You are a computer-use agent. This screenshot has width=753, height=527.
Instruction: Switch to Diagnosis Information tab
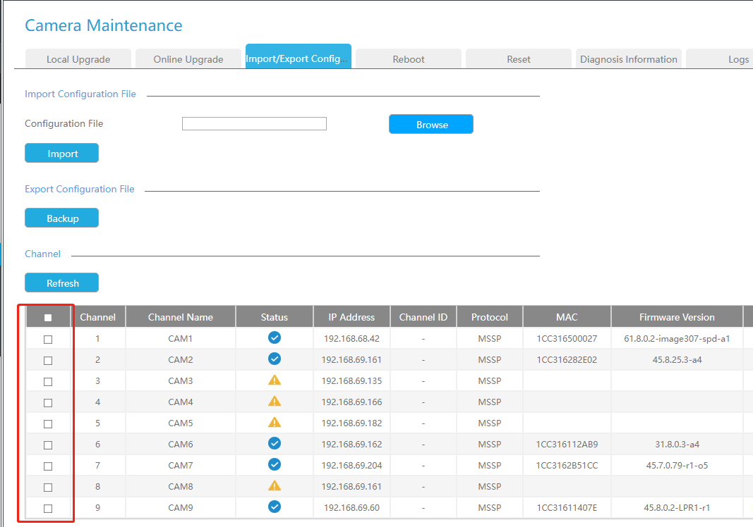click(x=629, y=59)
